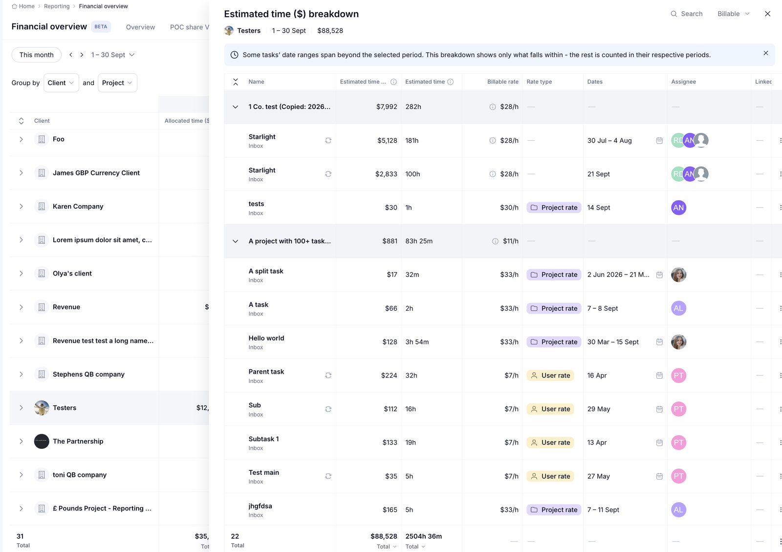Image resolution: width=782 pixels, height=552 pixels.
Task: Click calendar icon on Subtask 1 row
Action: point(659,443)
